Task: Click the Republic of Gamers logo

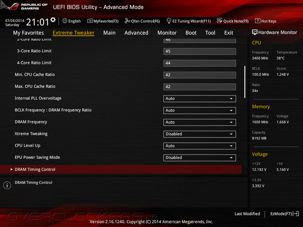Action: click(24, 6)
